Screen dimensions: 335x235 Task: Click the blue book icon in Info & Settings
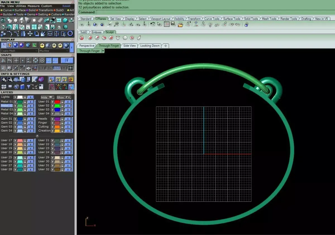23,87
